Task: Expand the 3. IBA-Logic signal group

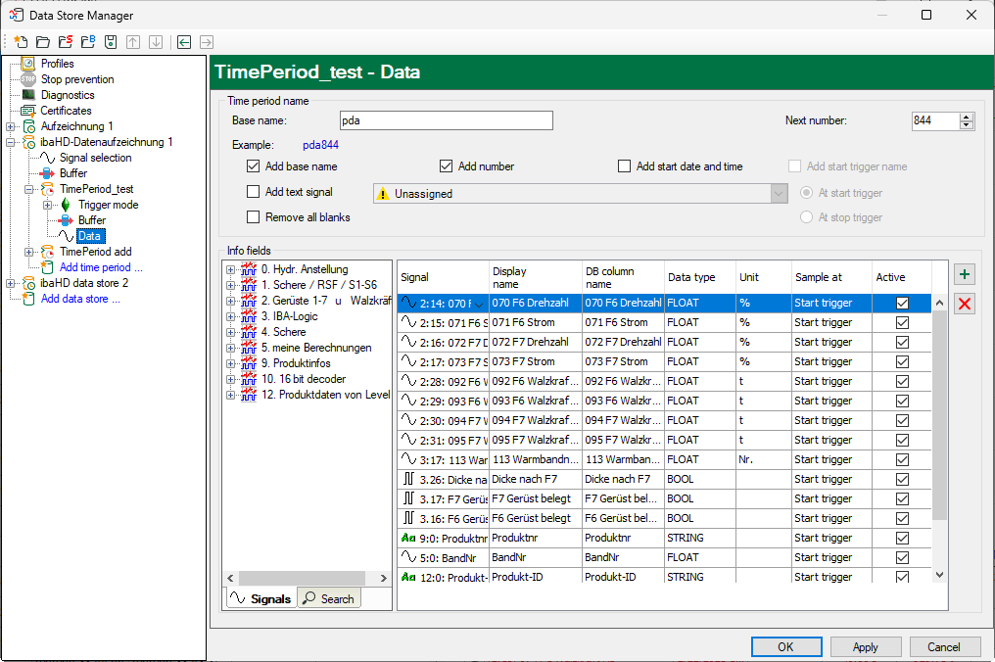Action: coord(231,316)
